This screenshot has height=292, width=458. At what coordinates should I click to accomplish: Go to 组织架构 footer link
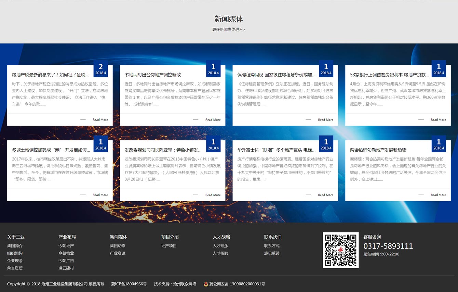pyautogui.click(x=15, y=253)
